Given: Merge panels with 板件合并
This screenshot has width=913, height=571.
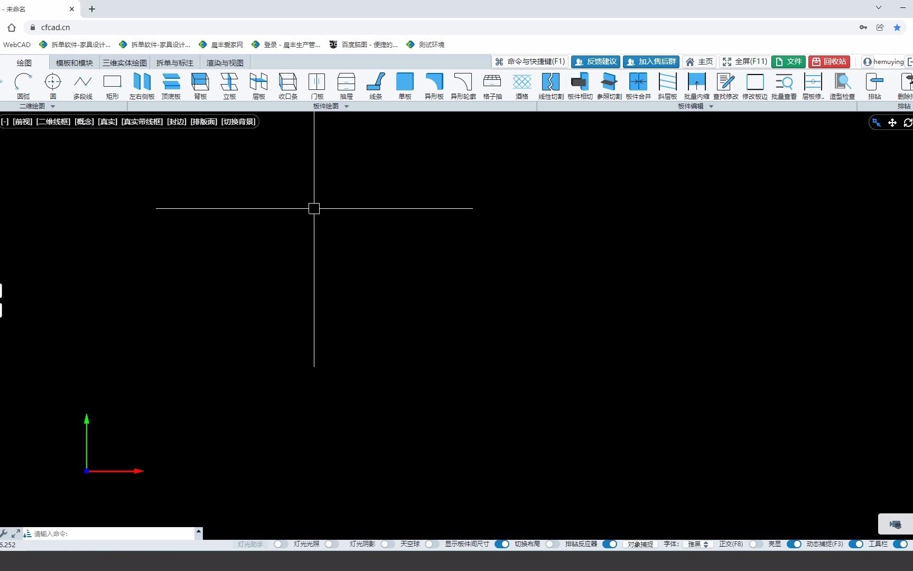Looking at the screenshot, I should pos(638,86).
